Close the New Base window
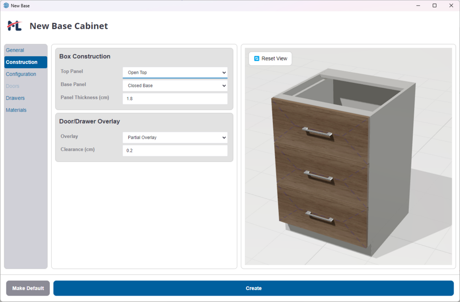This screenshot has height=302, width=460. pos(451,5)
